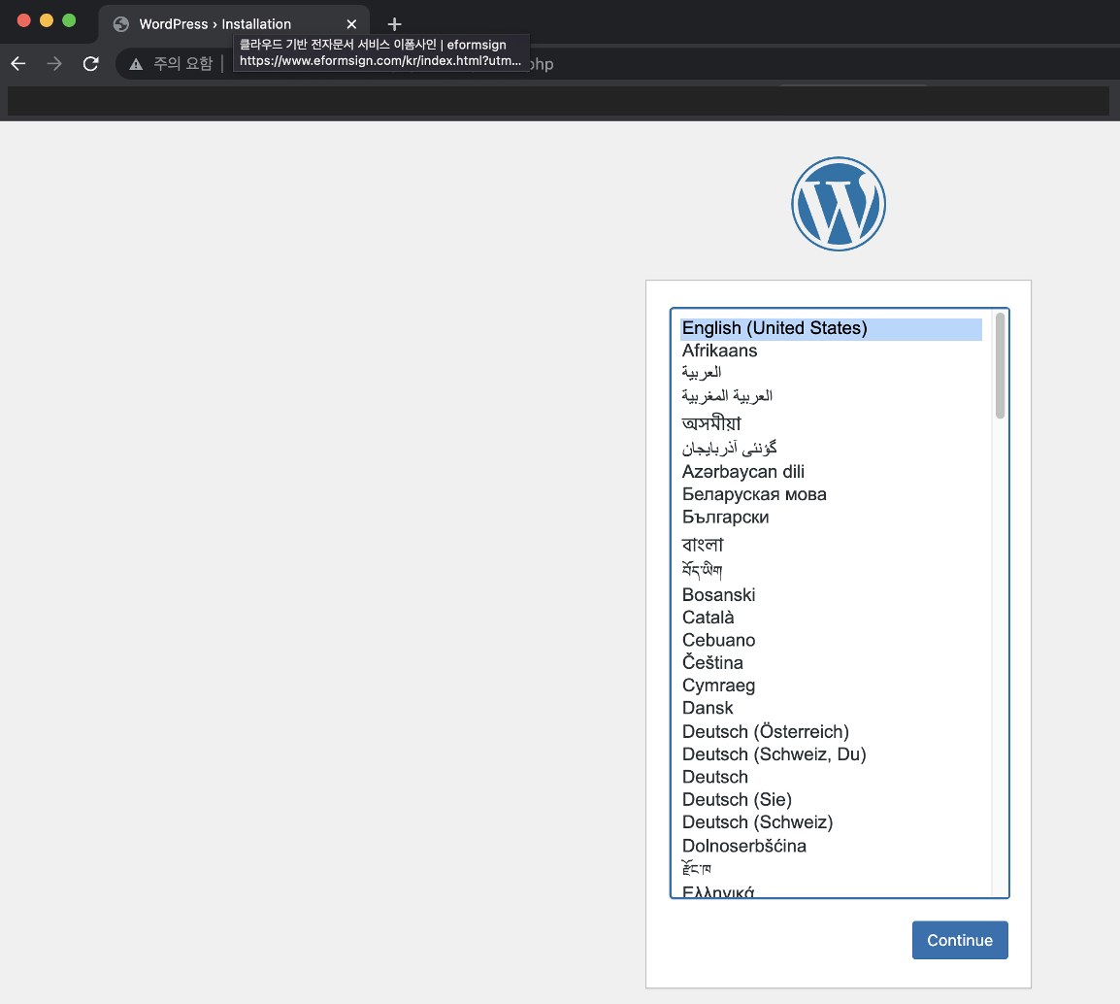Click the macOS green fullscreen button
1120x1004 pixels.
(x=69, y=20)
